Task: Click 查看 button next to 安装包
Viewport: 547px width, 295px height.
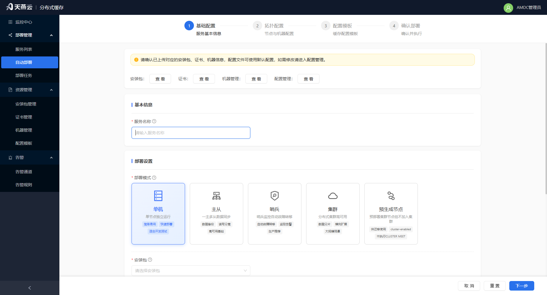Action: point(160,79)
